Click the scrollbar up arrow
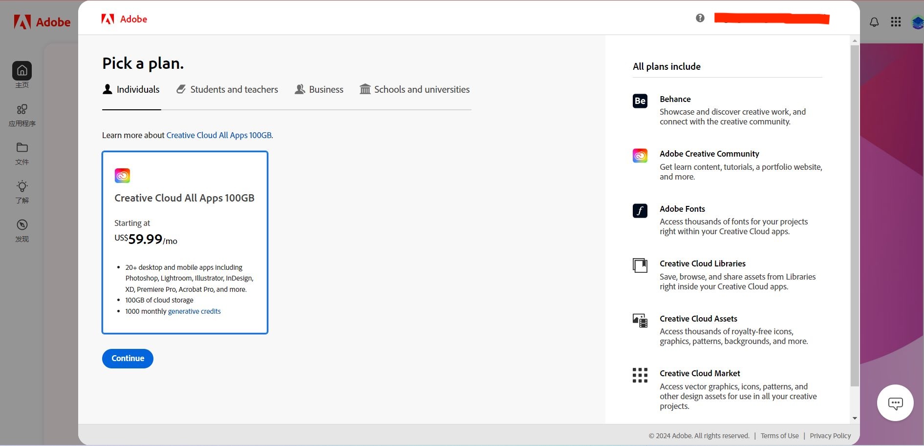 click(855, 41)
